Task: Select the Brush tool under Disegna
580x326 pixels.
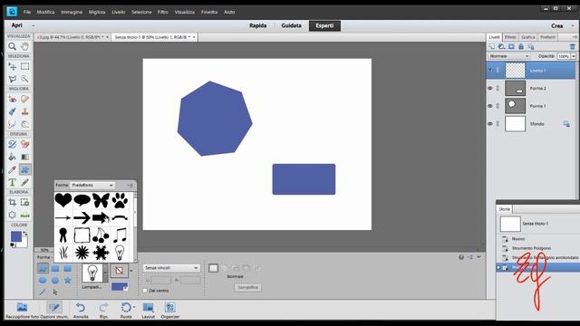Action: pyautogui.click(x=12, y=144)
